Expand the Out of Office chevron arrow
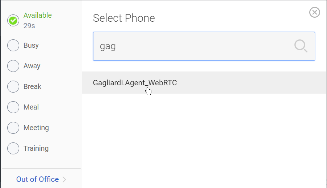 click(64, 179)
